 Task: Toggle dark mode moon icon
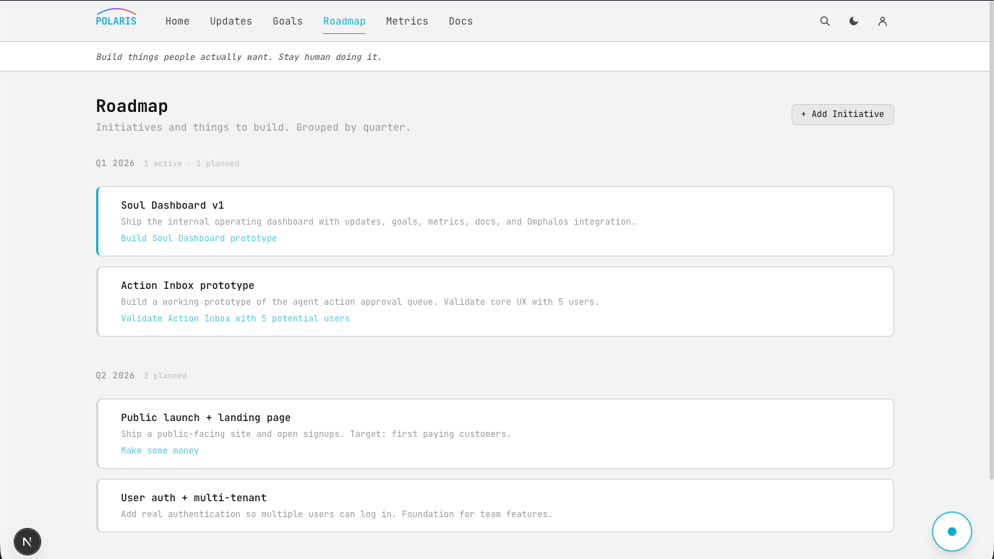pyautogui.click(x=854, y=21)
